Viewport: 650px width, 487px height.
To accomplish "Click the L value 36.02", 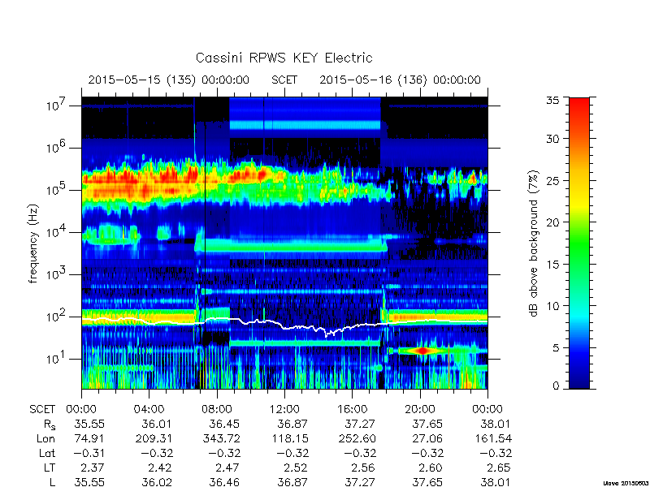I will 156,482.
